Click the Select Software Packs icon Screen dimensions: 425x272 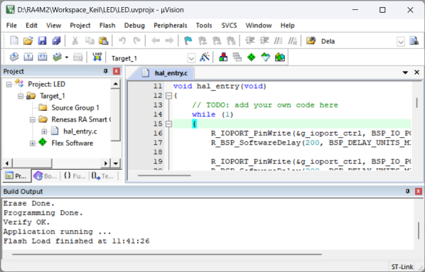pyautogui.click(x=265, y=57)
